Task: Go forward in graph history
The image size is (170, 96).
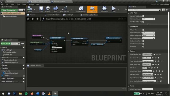Action: point(37,19)
